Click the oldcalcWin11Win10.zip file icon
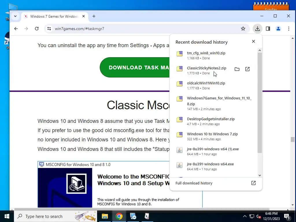296x222 pixels. 179,84
